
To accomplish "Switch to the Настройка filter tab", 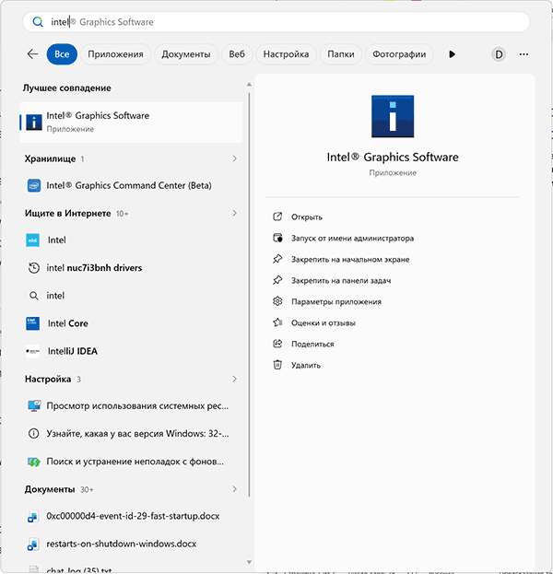I will tap(286, 54).
